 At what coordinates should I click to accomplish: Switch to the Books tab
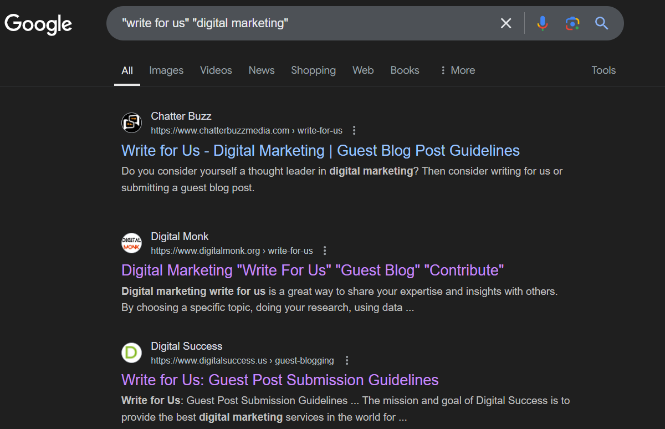[405, 70]
